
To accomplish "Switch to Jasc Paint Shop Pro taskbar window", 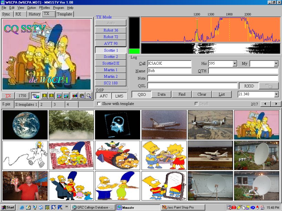I will pyautogui.click(x=182, y=208).
